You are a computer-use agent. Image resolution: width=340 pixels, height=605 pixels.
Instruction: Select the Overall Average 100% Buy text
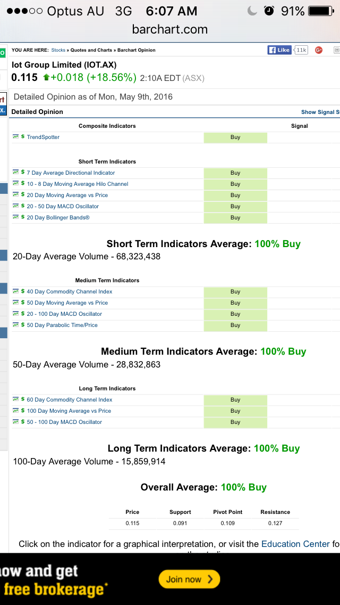click(203, 487)
